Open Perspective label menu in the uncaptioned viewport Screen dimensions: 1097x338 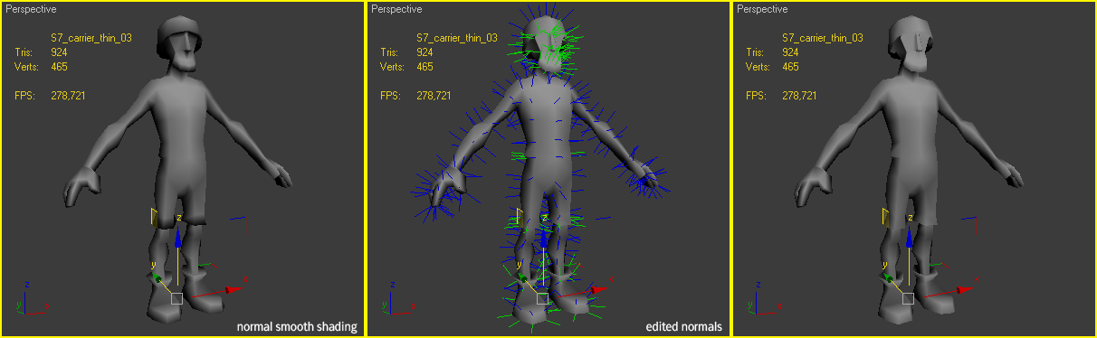[762, 10]
